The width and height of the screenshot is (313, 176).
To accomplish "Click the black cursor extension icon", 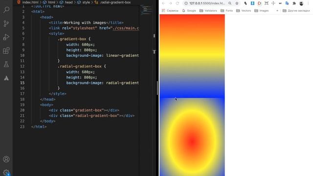I will (x=246, y=3).
